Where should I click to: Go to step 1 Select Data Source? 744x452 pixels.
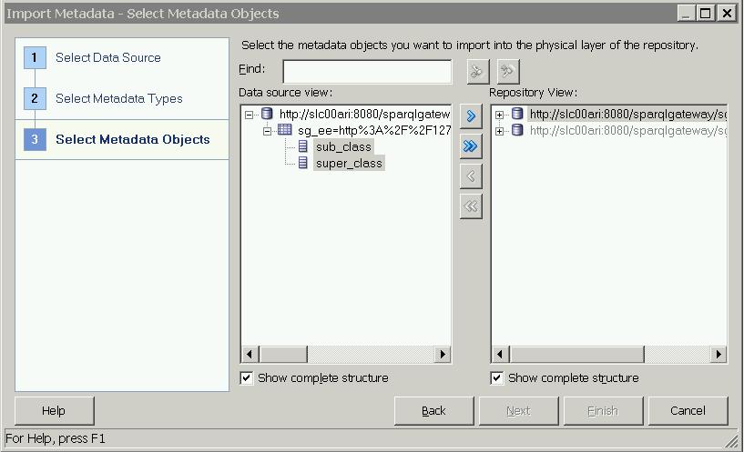click(x=107, y=58)
